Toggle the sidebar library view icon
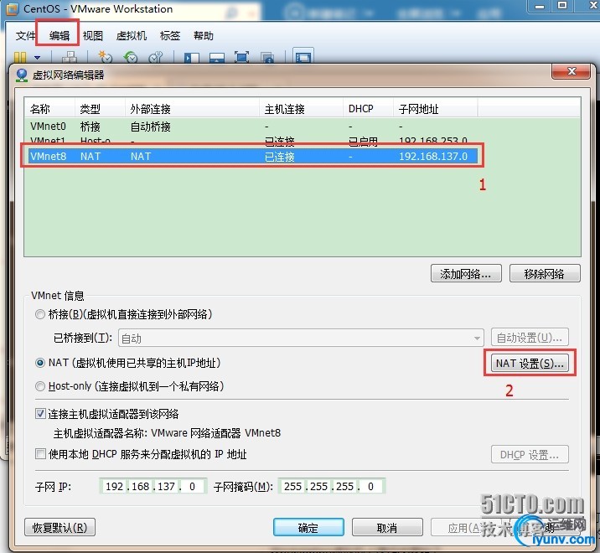The height and width of the screenshot is (553, 600). 191,58
